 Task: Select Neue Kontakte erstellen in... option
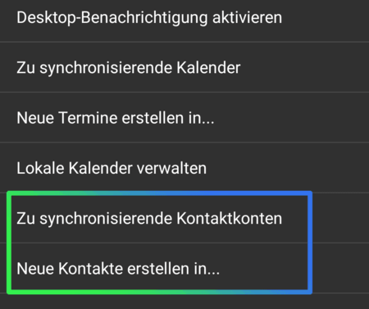[x=184, y=268]
